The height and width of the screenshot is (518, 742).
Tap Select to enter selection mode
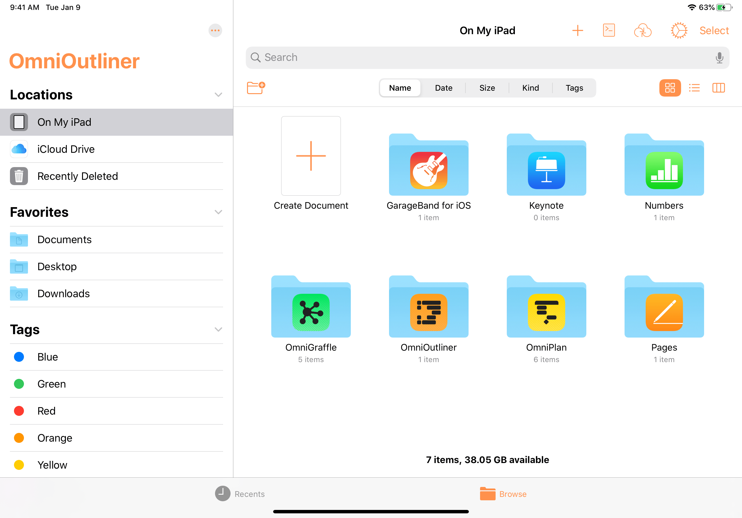point(716,30)
